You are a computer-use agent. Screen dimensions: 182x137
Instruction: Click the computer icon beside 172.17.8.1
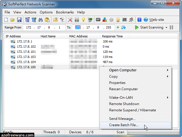point(13,41)
